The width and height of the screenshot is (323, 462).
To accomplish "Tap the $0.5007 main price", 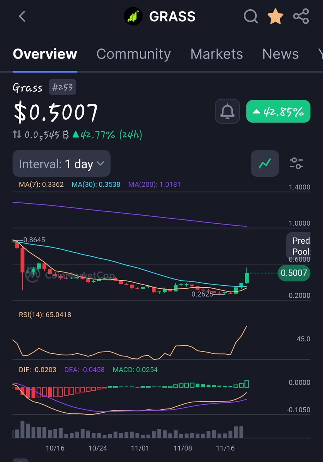I will [x=55, y=112].
